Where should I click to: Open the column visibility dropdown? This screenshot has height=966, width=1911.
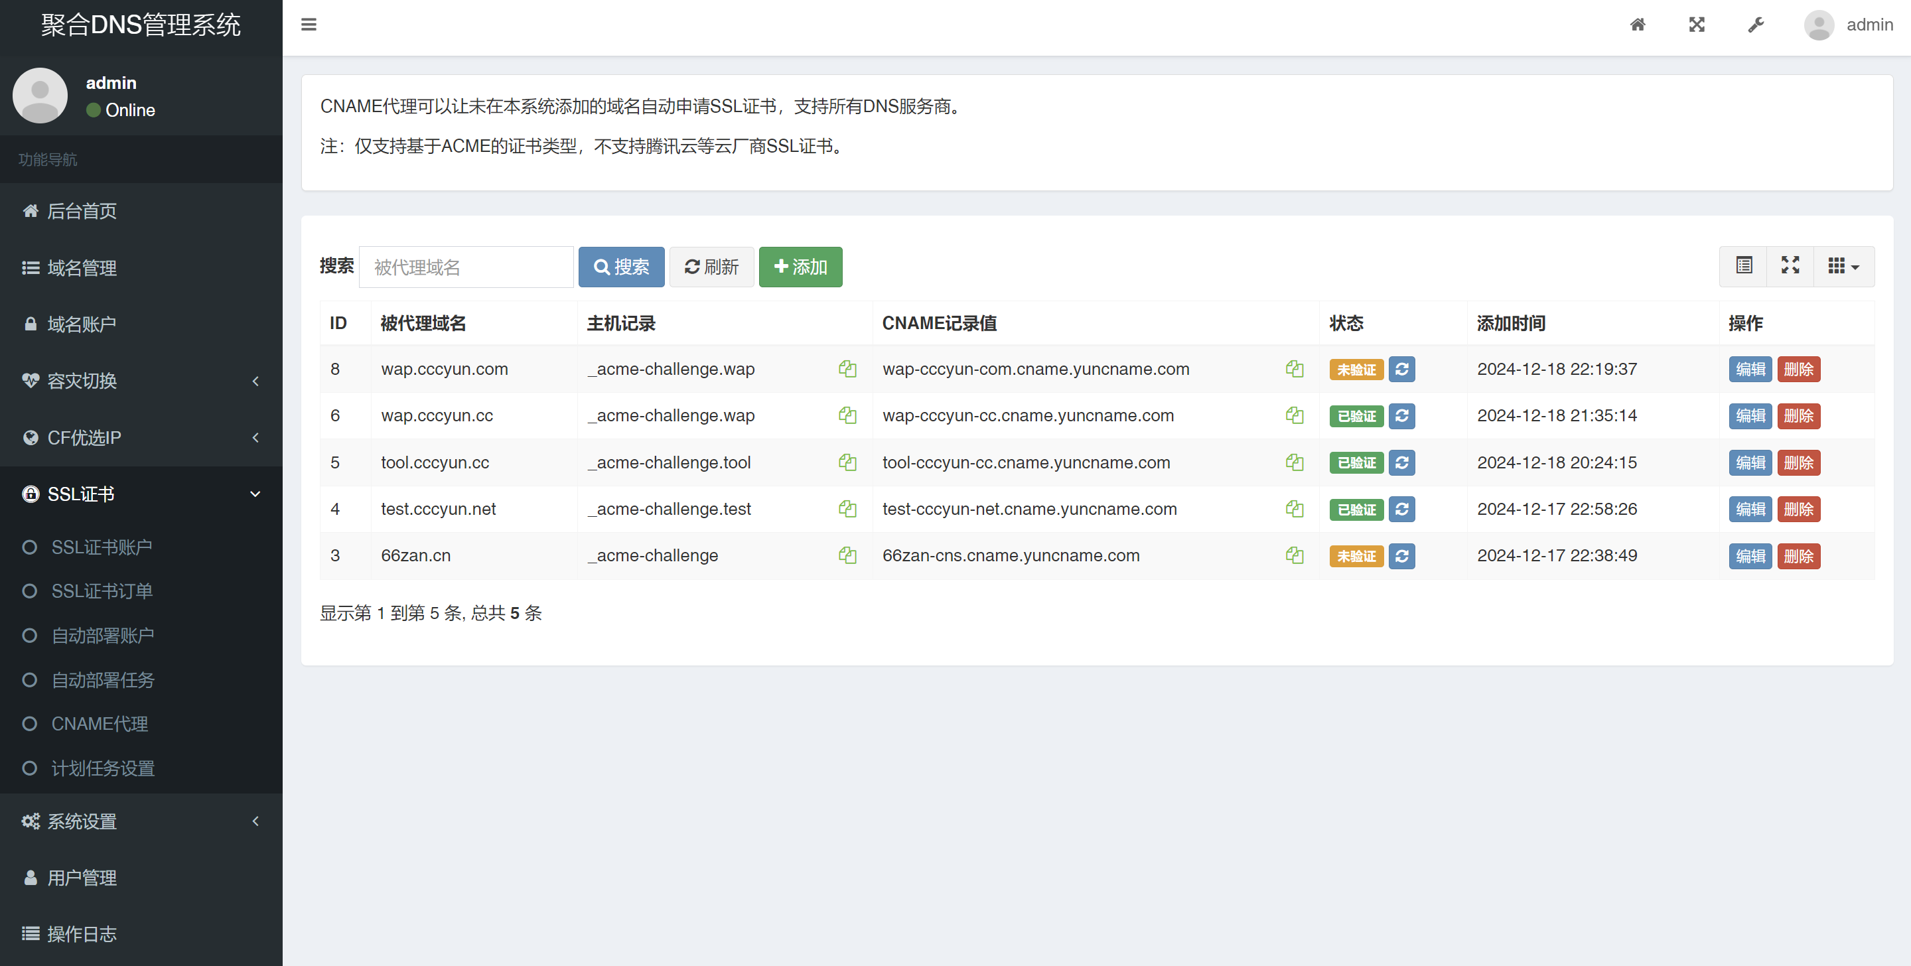pyautogui.click(x=1842, y=266)
